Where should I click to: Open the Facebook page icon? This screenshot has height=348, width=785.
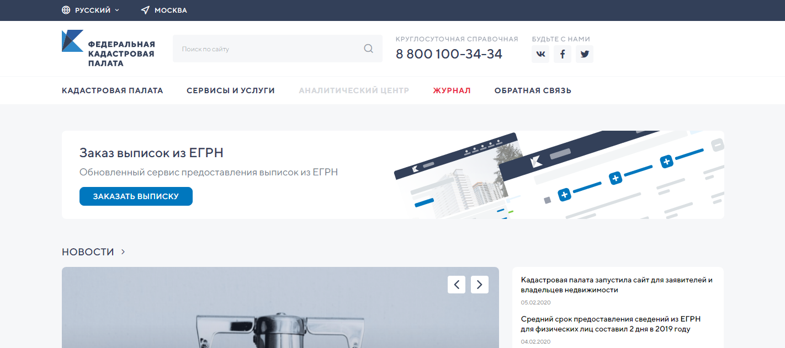click(563, 54)
